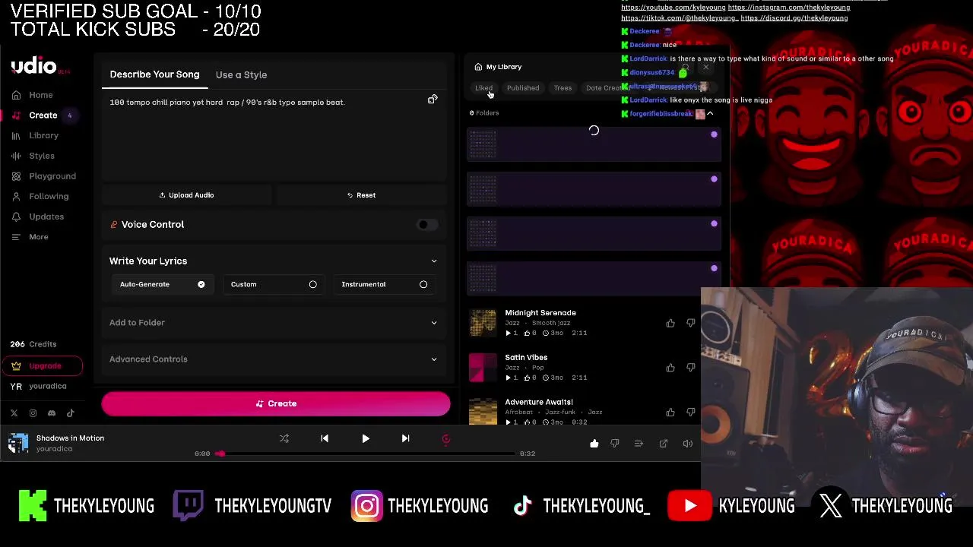The width and height of the screenshot is (973, 547).
Task: Click the Upload Audio button
Action: click(x=186, y=195)
